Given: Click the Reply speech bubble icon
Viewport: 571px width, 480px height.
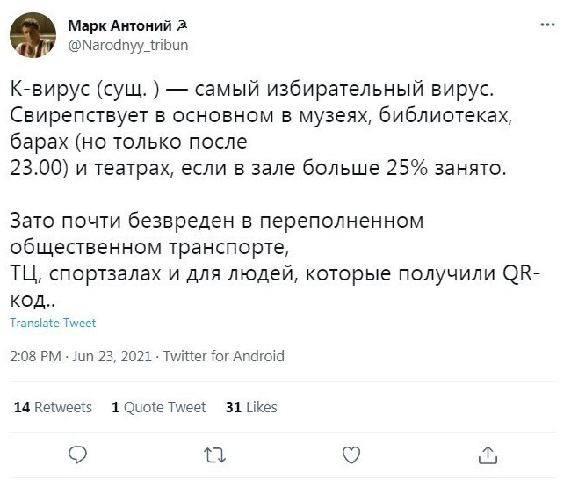Looking at the screenshot, I should [77, 455].
